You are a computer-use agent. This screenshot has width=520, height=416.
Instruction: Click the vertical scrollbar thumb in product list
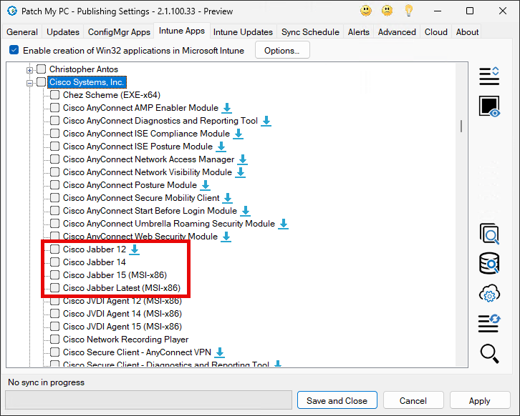click(x=461, y=126)
